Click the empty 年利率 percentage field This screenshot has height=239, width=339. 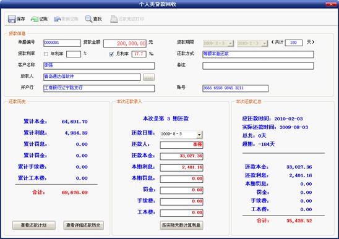(x=74, y=54)
